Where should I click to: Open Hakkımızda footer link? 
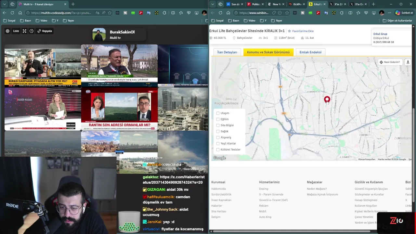(x=218, y=189)
